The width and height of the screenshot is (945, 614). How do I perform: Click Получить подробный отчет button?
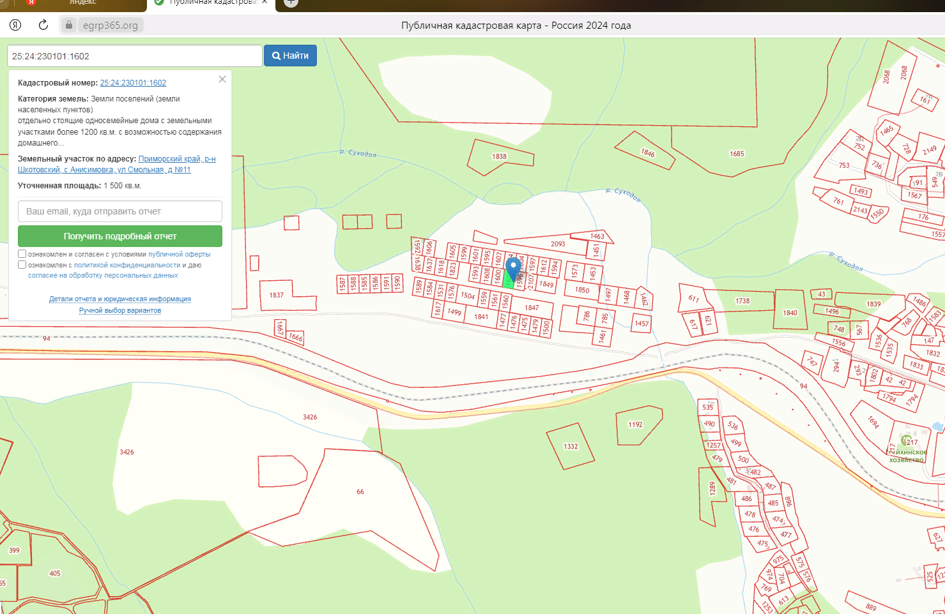(120, 236)
